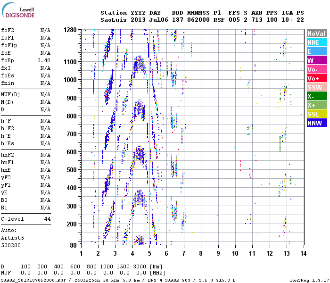Click the M(D) parameter label
This screenshot has height=283, width=330.
pyautogui.click(x=7, y=102)
